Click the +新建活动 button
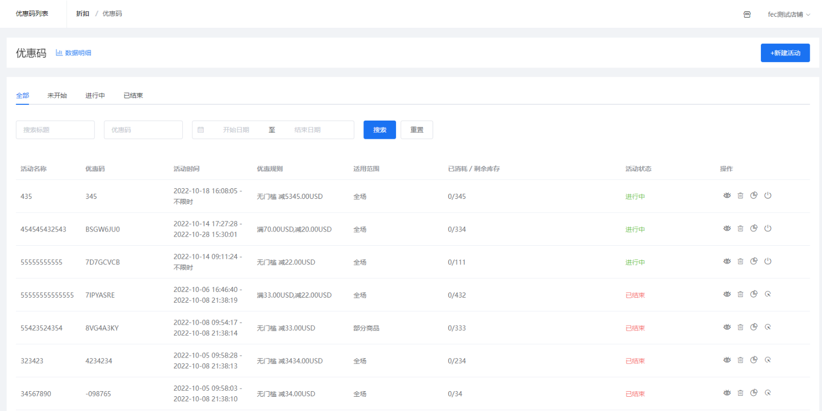Screen dimensions: 822x411 785,53
